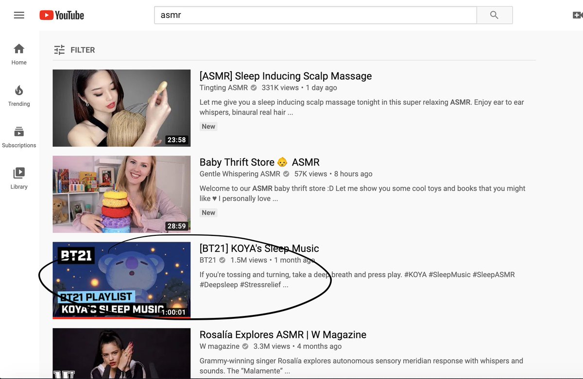Open Home in the sidebar
This screenshot has width=583, height=379.
[19, 54]
